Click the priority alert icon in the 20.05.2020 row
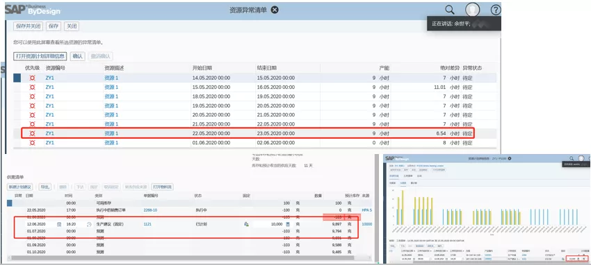 33,115
